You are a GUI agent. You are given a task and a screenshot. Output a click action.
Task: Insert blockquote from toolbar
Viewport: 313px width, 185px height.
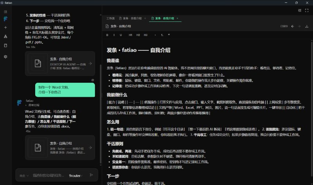tap(169, 35)
